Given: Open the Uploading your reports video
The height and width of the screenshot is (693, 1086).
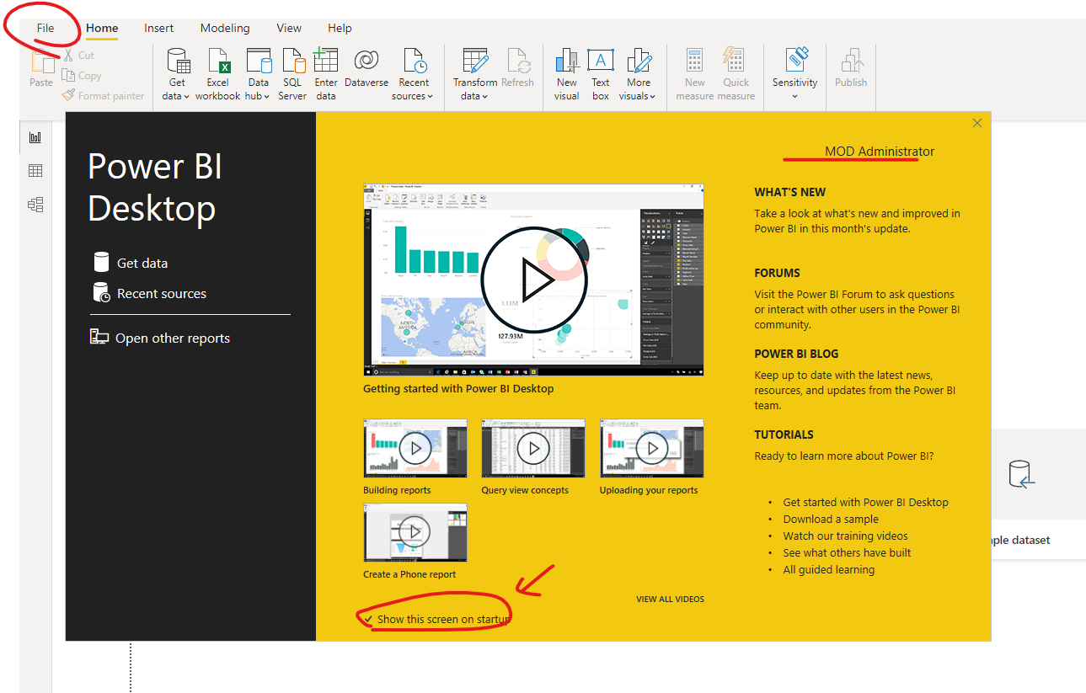Looking at the screenshot, I should point(652,448).
